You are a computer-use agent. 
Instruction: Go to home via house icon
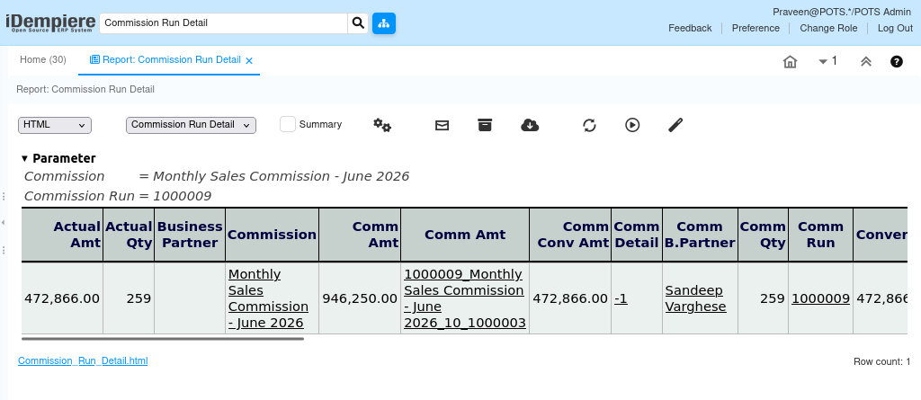tap(790, 61)
